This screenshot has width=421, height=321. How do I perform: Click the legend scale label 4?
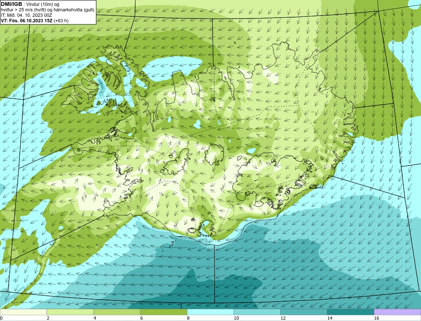tap(95, 318)
